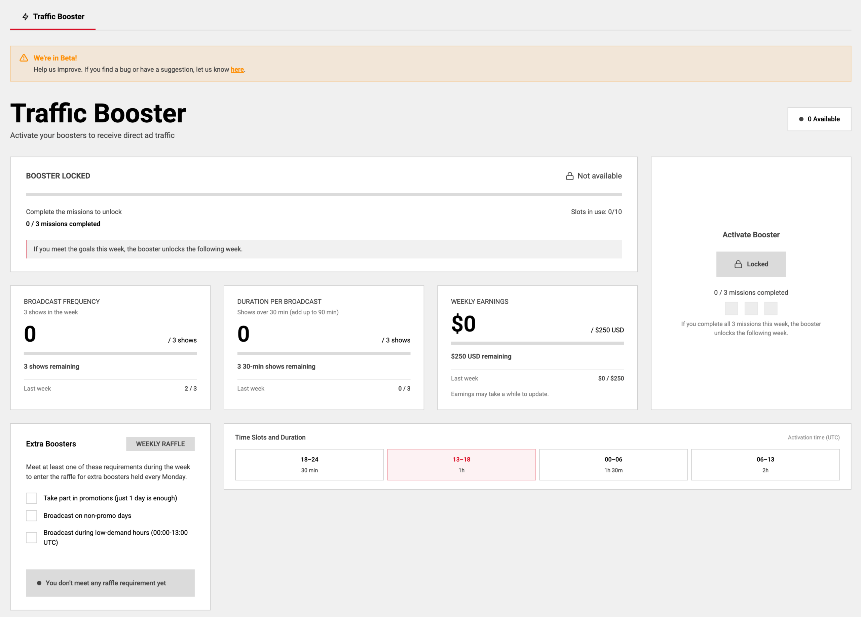Click the WEEKLY RAFFLE tag
The height and width of the screenshot is (617, 861).
pos(160,444)
